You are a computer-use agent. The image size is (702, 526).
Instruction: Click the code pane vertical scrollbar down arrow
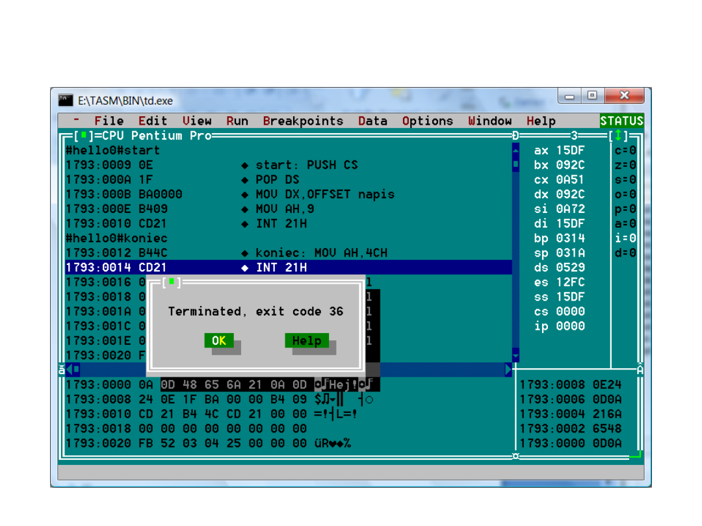[516, 355]
